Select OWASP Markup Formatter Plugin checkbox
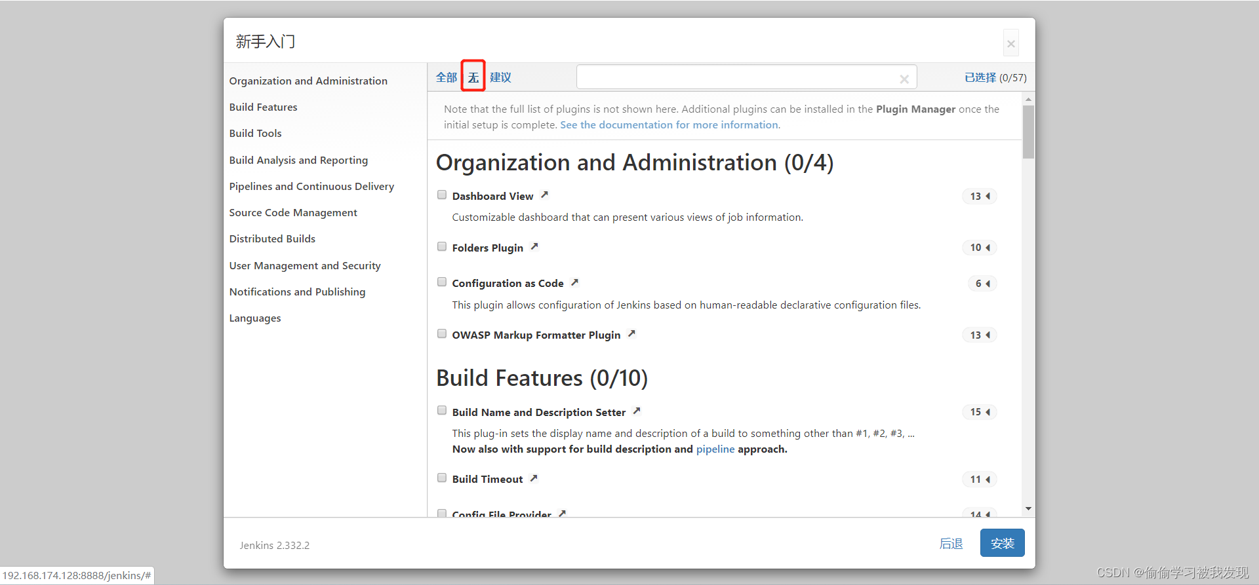This screenshot has height=585, width=1259. (442, 334)
